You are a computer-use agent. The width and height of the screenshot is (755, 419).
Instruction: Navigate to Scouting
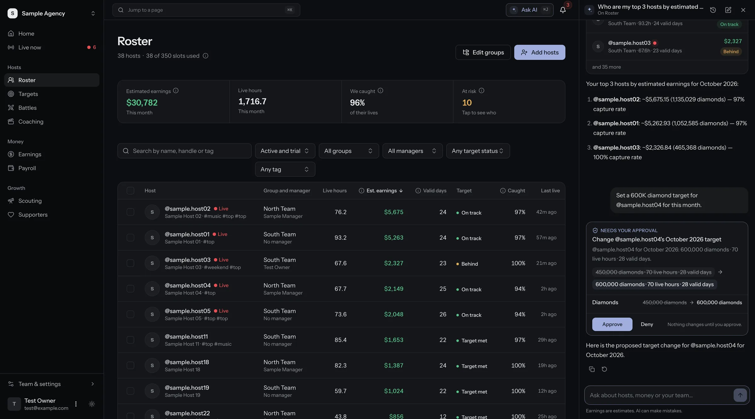tap(52, 201)
